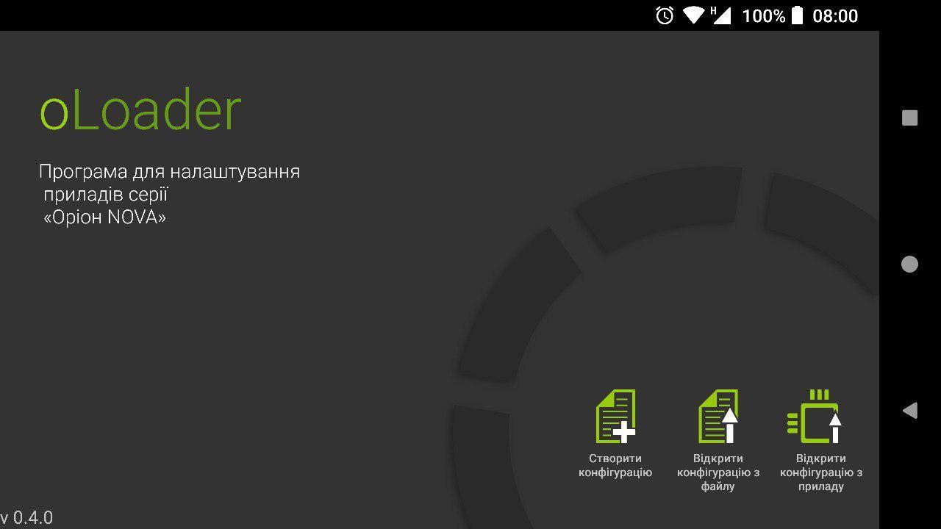Select the 'Створити конфігурацію' label
Viewport: 941px width, 529px height.
click(x=615, y=465)
